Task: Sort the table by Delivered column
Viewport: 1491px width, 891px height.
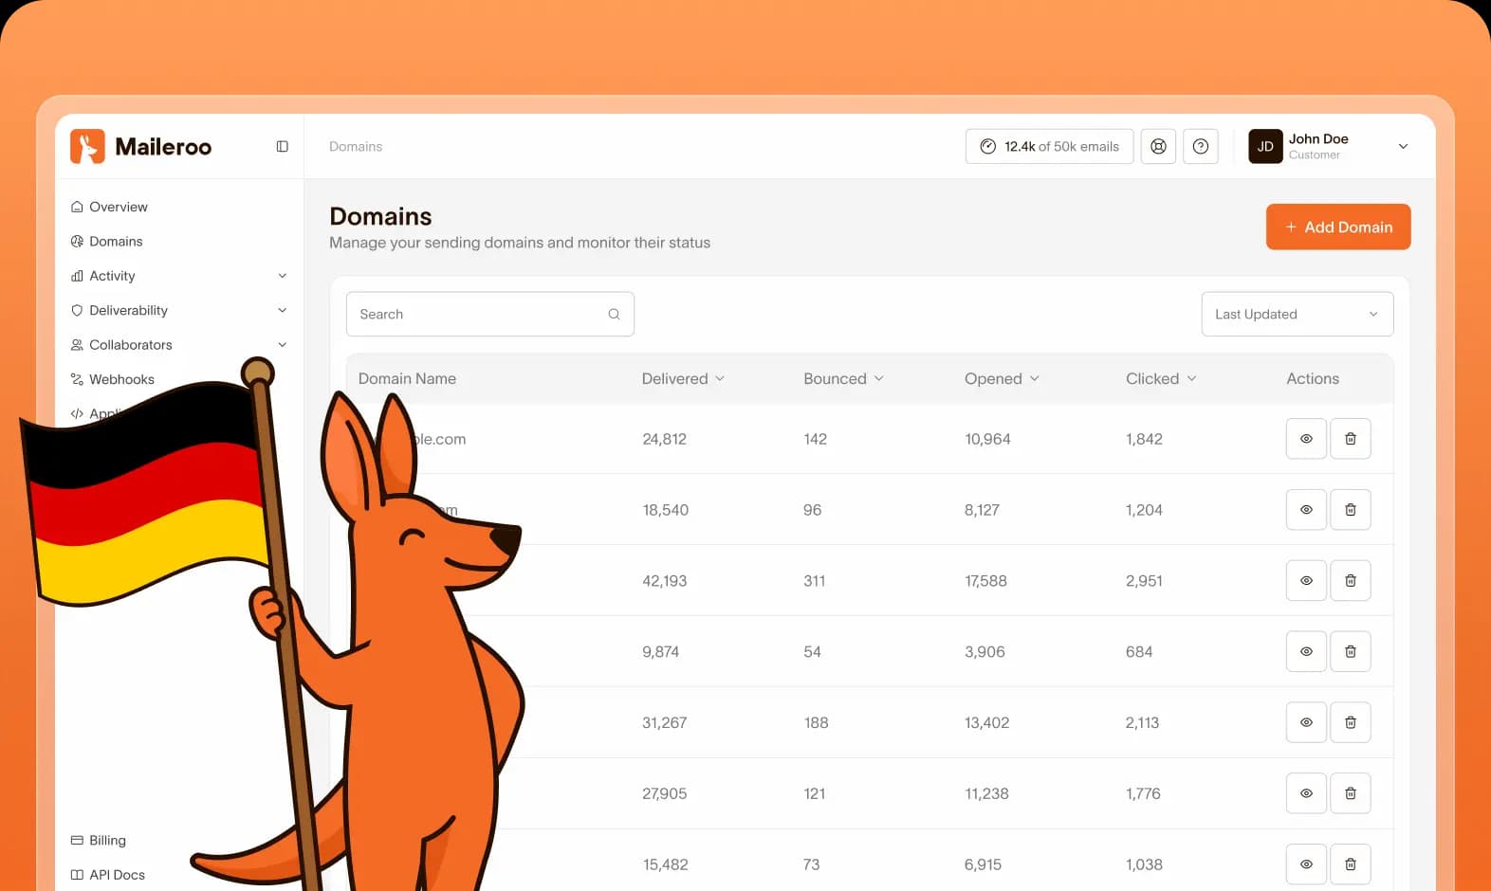Action: [x=683, y=378]
